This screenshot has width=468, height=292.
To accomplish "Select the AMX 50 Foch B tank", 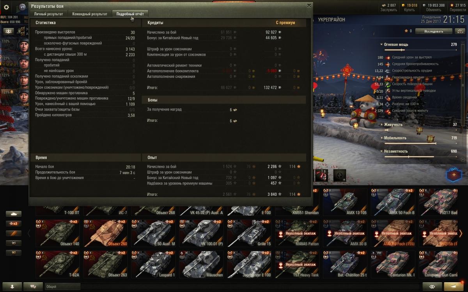I will tap(394, 202).
